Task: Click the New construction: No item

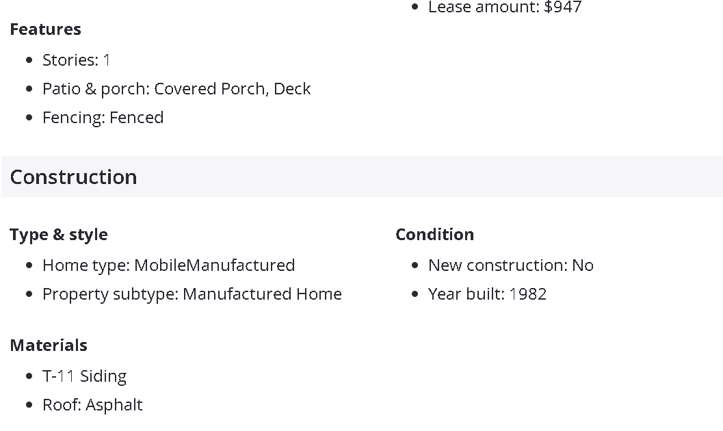Action: tap(510, 265)
